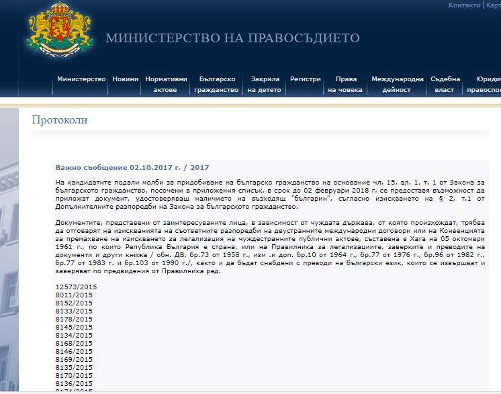Click the МИНИСТЕРСТВО НА ПРАВОСЪДИЕТО site title

coord(232,38)
